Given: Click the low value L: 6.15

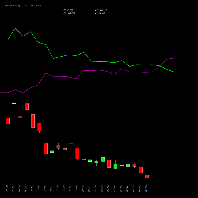Looking at the screenshot, I should pos(100,13).
